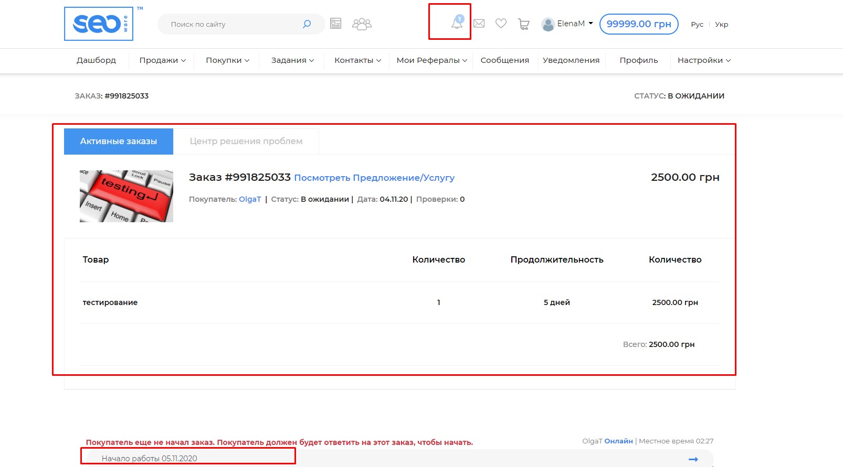Expand the Продажи menu

tap(162, 60)
